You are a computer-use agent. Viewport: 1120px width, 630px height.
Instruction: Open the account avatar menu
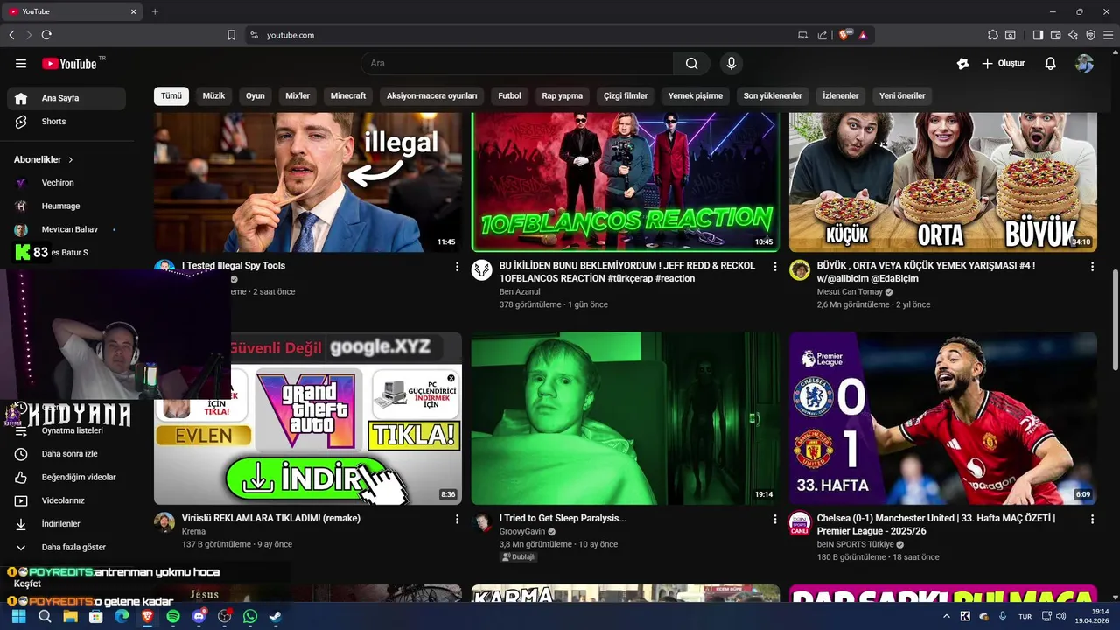pos(1085,63)
